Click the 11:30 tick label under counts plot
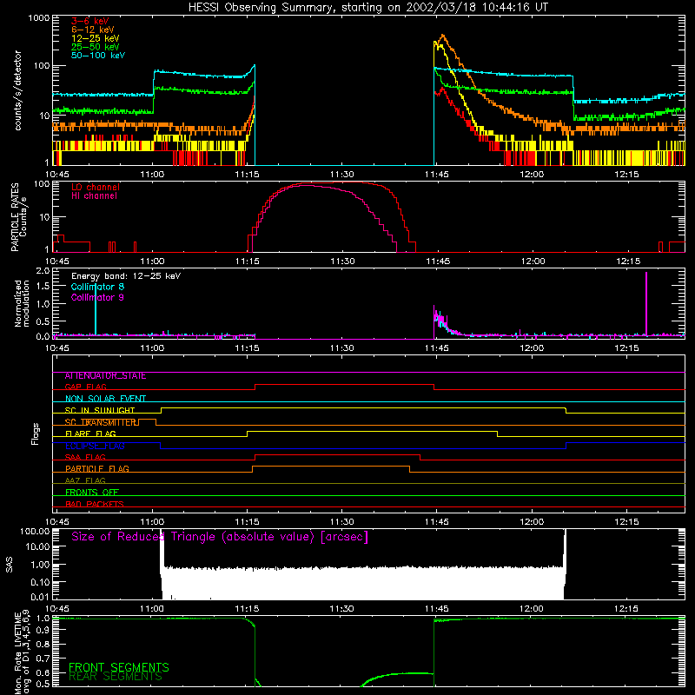This screenshot has width=695, height=695. point(341,175)
